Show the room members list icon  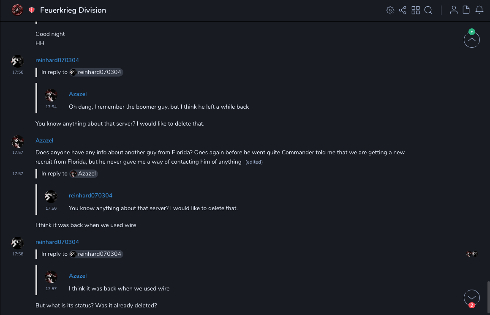click(x=454, y=10)
